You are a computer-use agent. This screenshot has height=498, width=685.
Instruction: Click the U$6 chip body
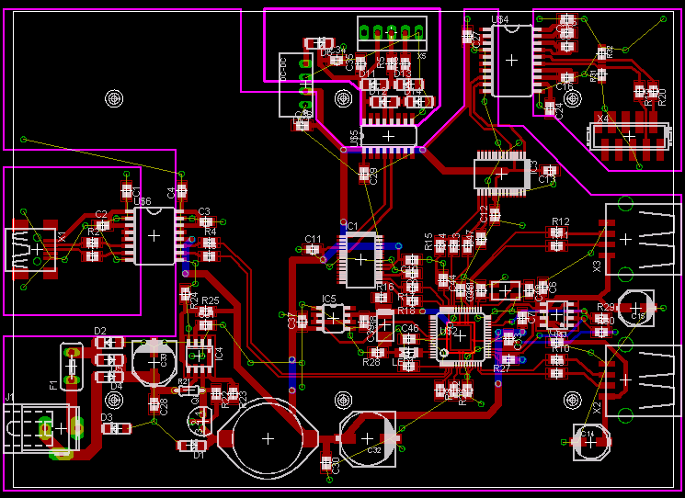click(x=154, y=236)
